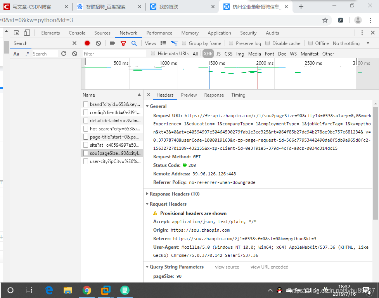Viewport: 379px width, 298px height.
Task: Open the No throttling dropdown
Action: pyautogui.click(x=351, y=43)
